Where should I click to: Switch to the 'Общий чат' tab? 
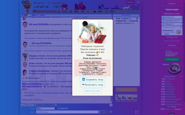pyautogui.click(x=27, y=105)
